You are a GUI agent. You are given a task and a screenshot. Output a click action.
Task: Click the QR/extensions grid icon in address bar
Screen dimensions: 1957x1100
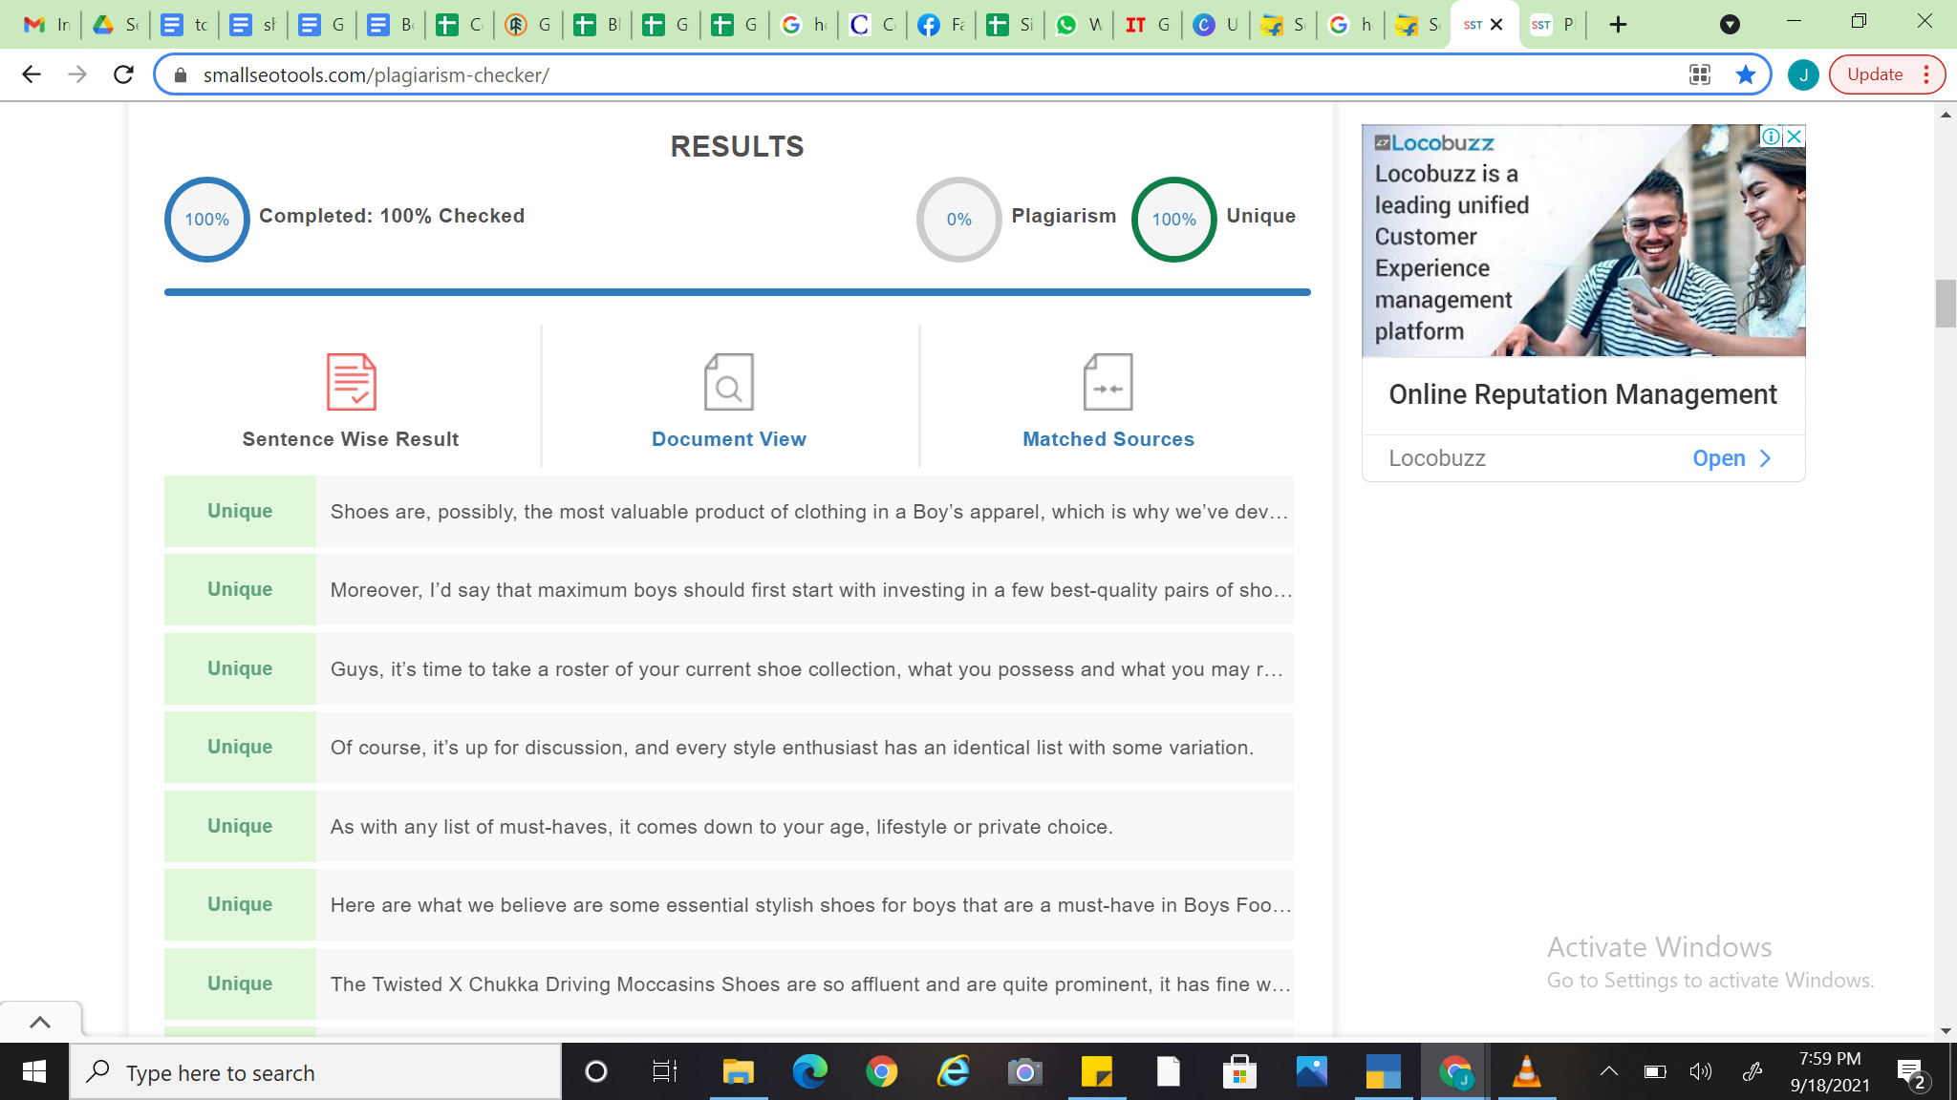pyautogui.click(x=1700, y=74)
